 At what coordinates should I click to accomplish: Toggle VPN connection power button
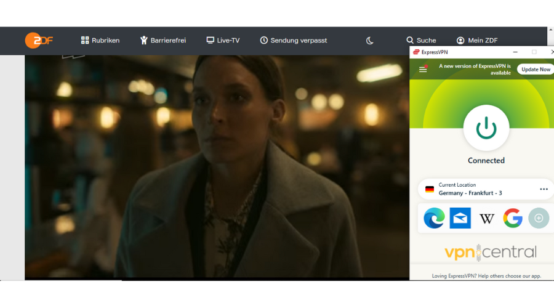point(486,128)
